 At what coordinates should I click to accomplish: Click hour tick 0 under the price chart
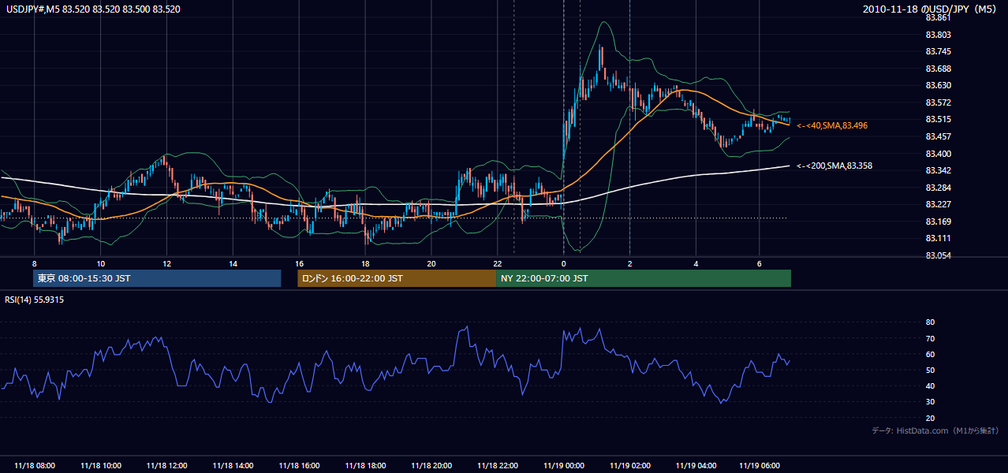click(x=563, y=263)
